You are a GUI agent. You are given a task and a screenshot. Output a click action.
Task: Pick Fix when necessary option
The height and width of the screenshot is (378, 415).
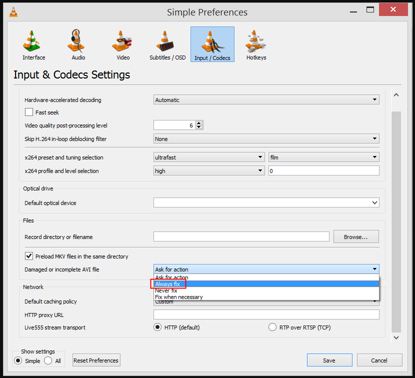tap(179, 297)
